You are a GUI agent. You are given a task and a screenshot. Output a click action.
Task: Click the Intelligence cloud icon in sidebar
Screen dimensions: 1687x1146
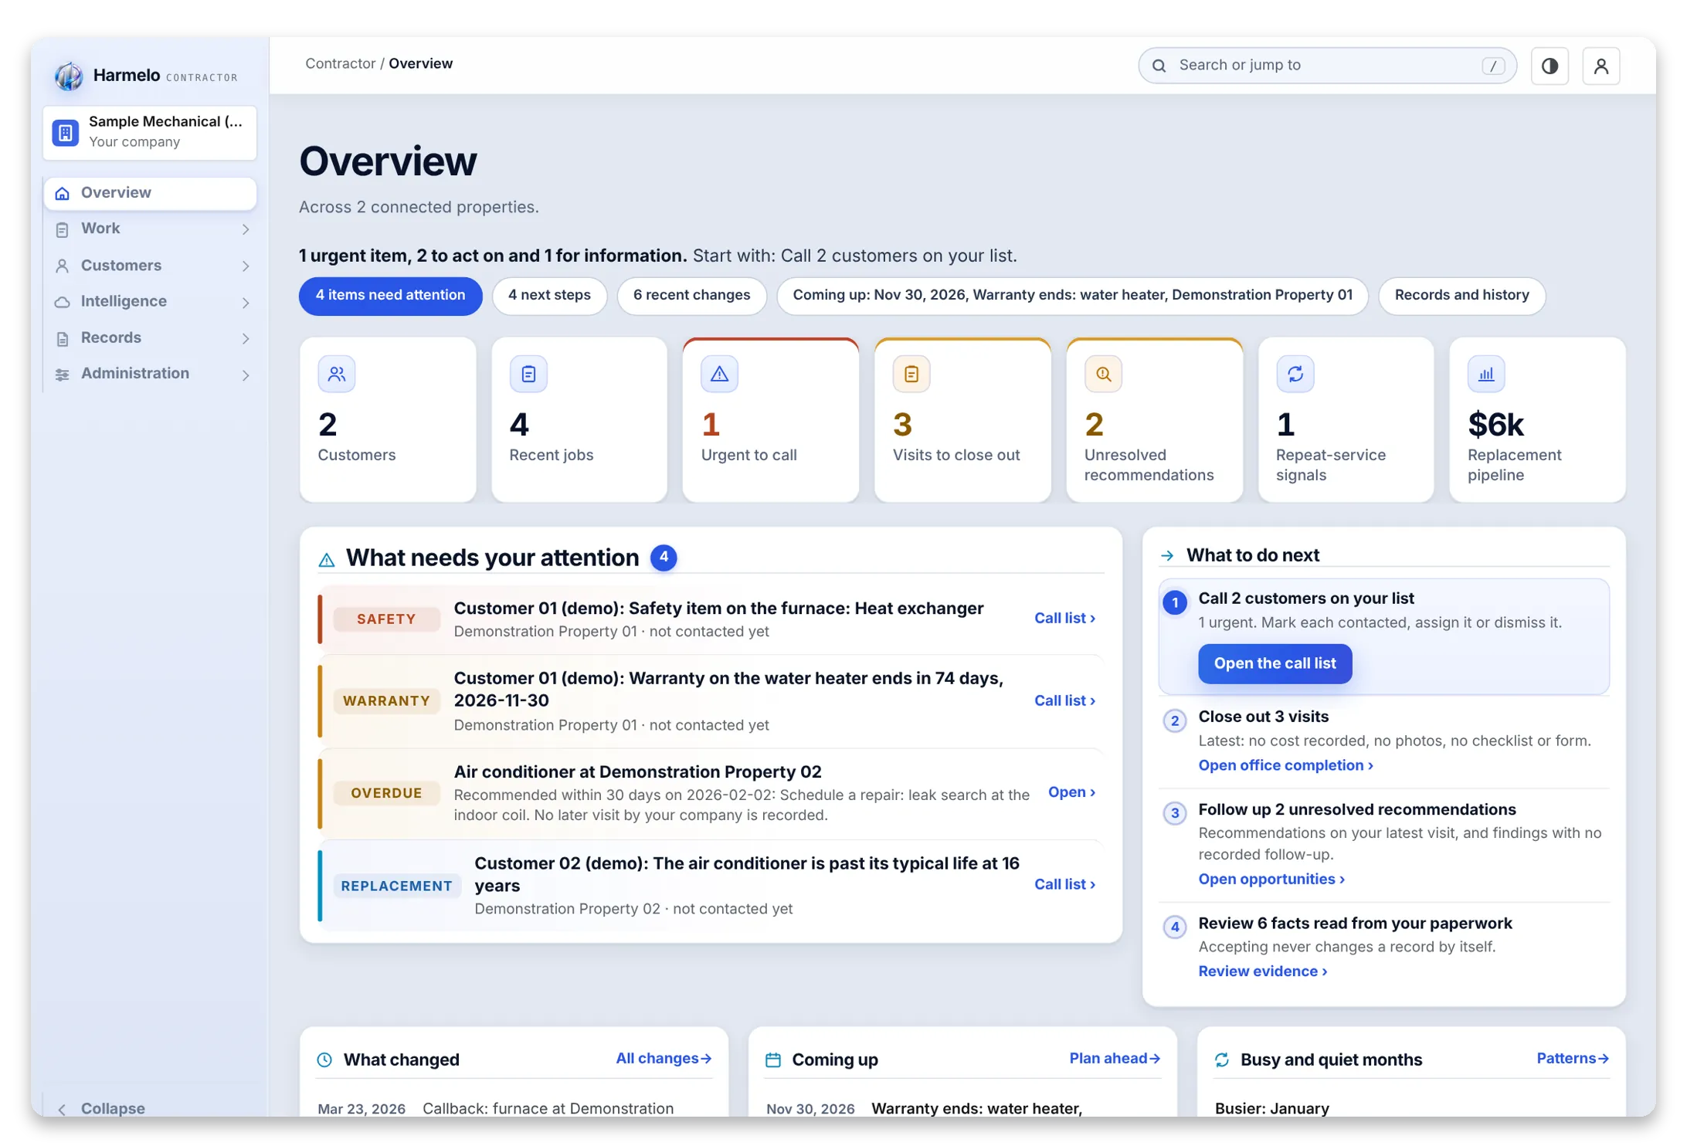pyautogui.click(x=63, y=302)
